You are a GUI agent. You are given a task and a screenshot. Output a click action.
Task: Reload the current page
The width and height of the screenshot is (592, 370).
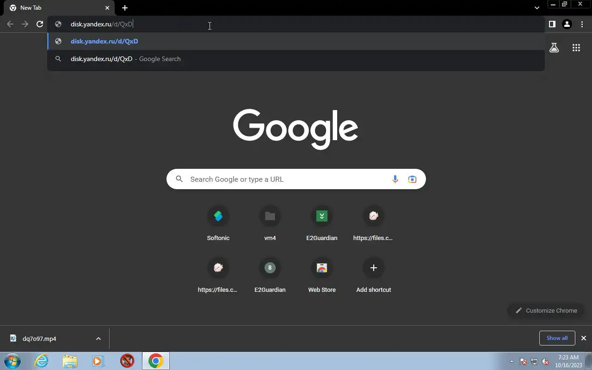click(x=40, y=24)
